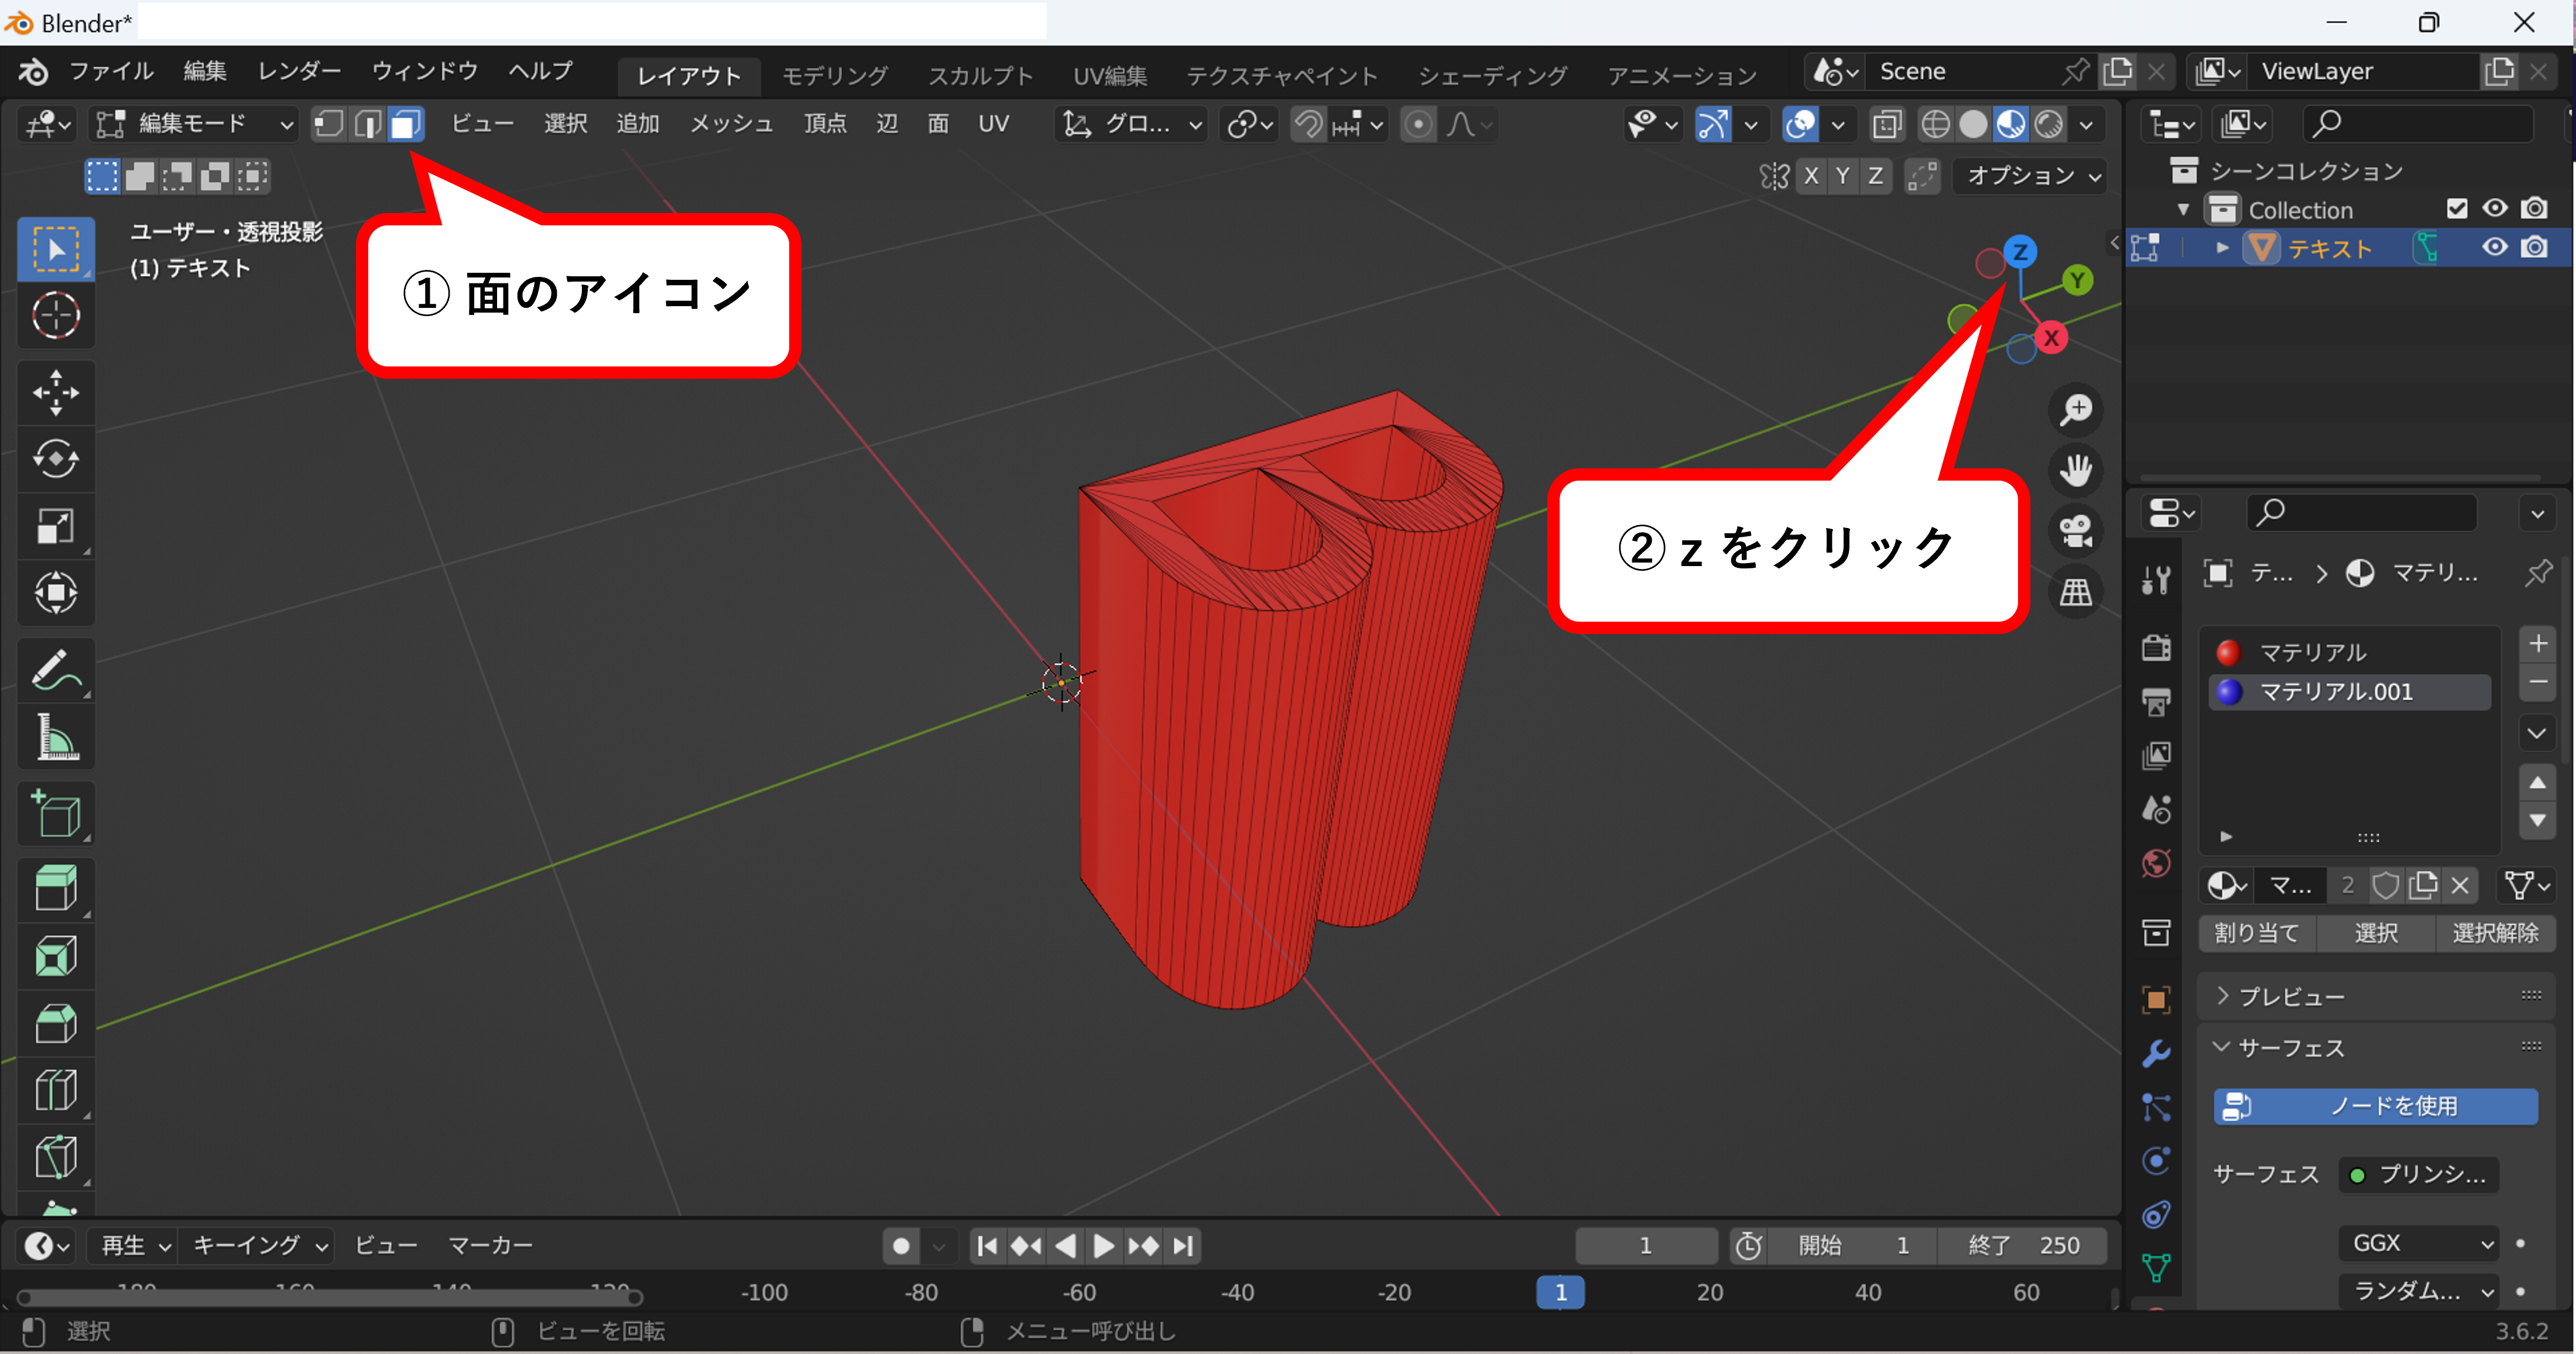Screen dimensions: 2576x1354
Task: Select the Rotate tool
Action: coord(56,459)
